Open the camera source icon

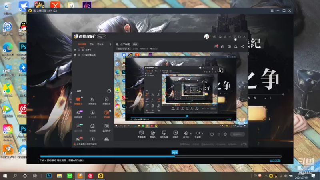click(153, 134)
